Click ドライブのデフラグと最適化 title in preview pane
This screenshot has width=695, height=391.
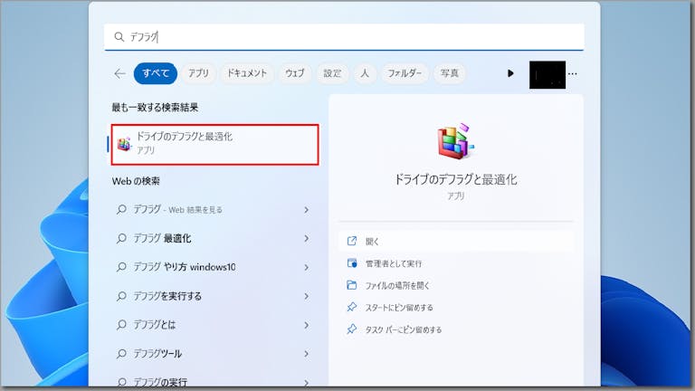(456, 179)
